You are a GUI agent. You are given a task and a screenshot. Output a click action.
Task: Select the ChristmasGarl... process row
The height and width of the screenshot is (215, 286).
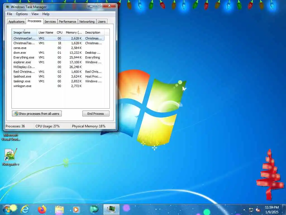(58, 38)
